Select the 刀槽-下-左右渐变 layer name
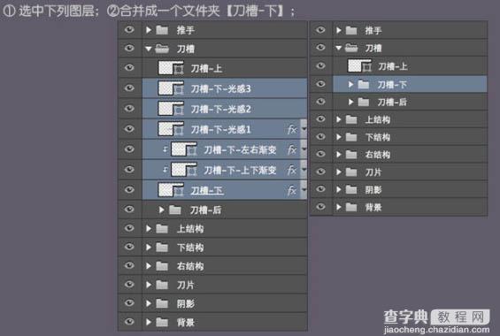 240,149
